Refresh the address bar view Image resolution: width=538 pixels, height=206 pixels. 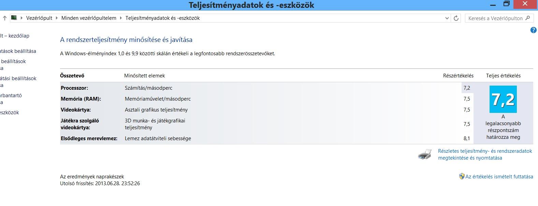[x=456, y=18]
